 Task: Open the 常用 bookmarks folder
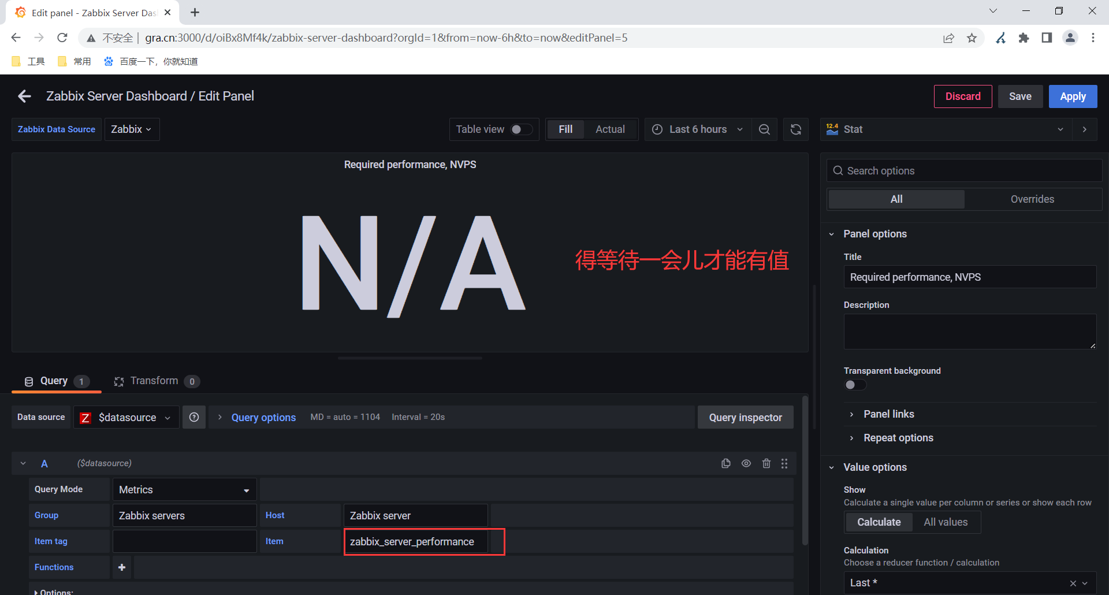75,61
